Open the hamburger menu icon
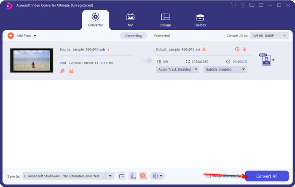Viewport: 295px width, 187px height. (261, 5)
